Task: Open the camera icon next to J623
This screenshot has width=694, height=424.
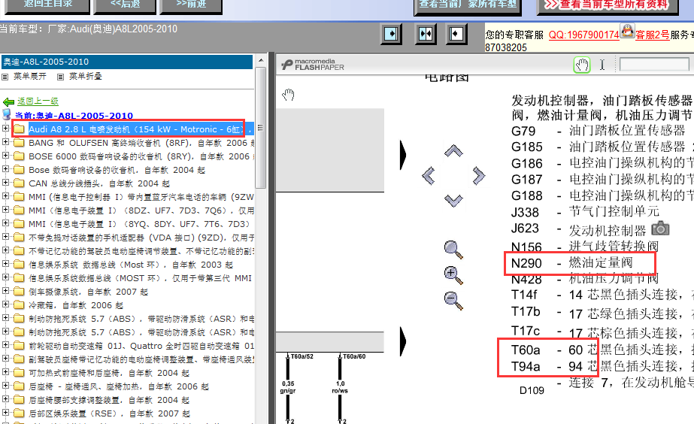Action: click(660, 229)
